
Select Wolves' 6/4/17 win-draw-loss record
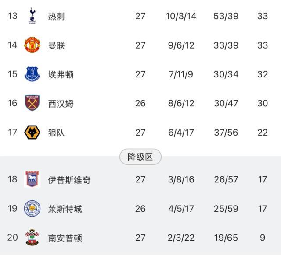pos(181,133)
